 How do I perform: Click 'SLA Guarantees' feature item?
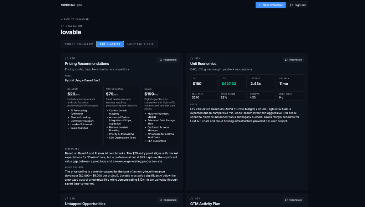[157, 141]
